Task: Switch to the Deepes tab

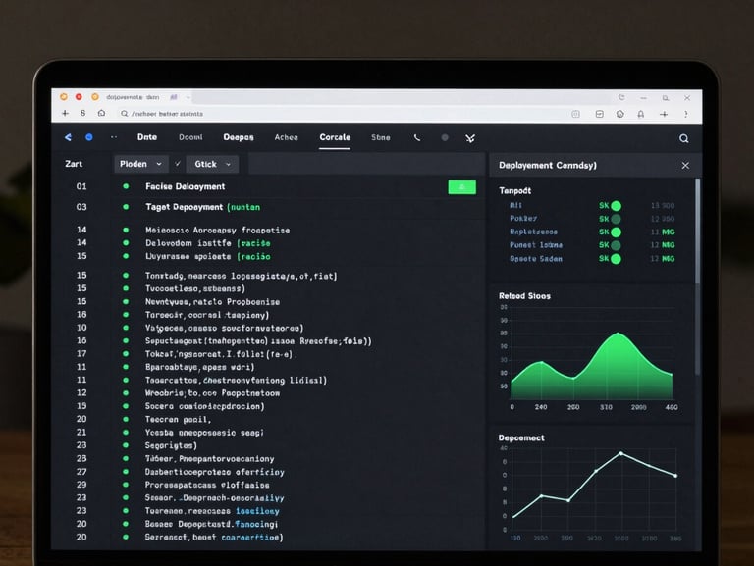Action: point(239,138)
